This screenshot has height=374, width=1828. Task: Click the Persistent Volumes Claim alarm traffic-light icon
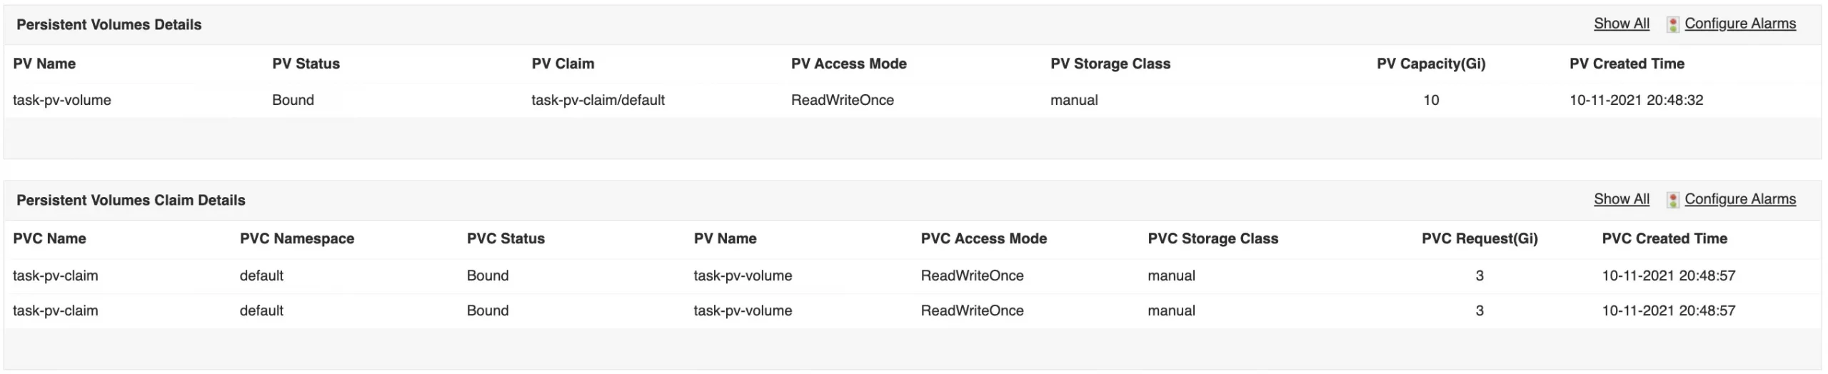[1673, 200]
